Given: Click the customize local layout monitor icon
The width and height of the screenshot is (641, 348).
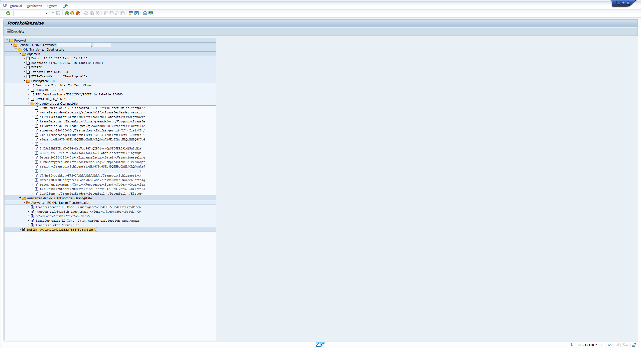Looking at the screenshot, I should (x=151, y=13).
